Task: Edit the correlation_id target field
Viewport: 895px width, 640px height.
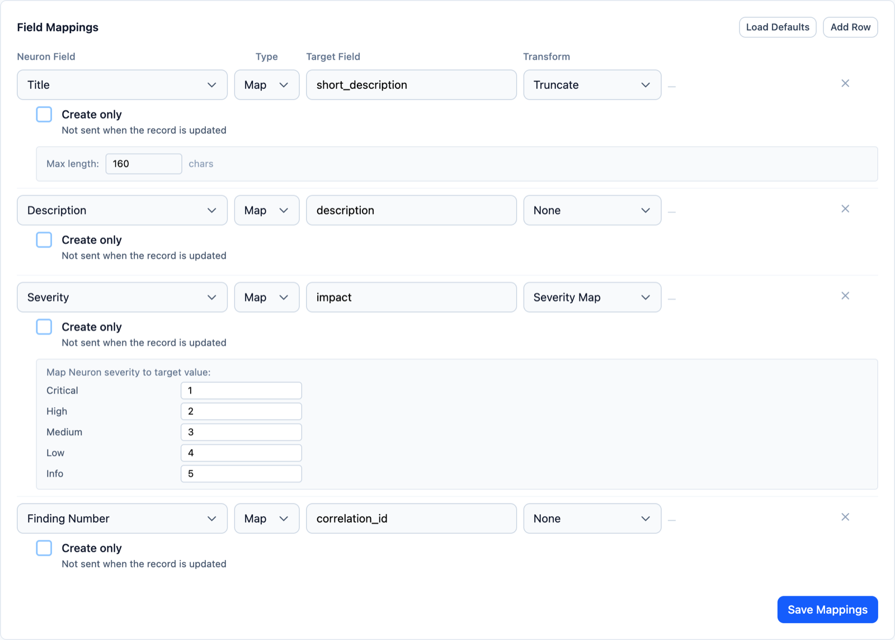Action: tap(411, 519)
